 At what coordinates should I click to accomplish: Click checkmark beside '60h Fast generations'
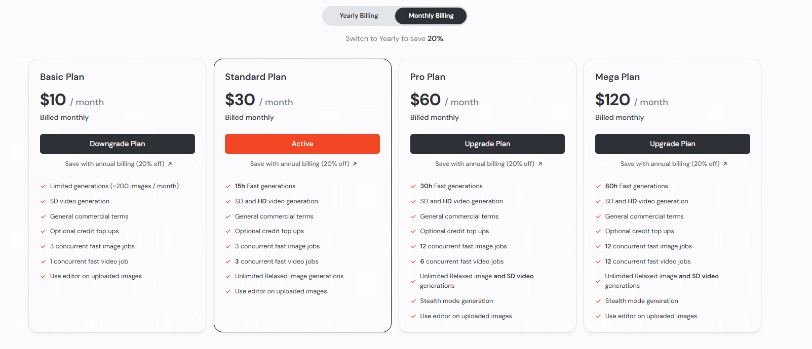click(598, 186)
